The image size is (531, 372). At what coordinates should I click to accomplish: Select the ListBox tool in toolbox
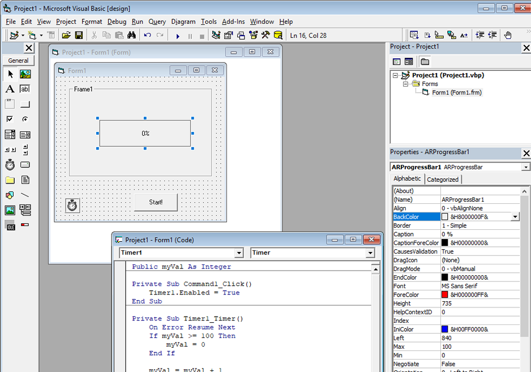coord(25,135)
